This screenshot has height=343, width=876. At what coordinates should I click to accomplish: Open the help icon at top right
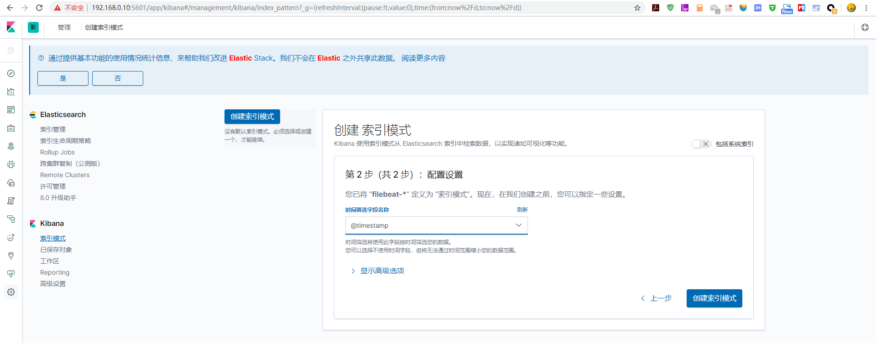point(865,27)
